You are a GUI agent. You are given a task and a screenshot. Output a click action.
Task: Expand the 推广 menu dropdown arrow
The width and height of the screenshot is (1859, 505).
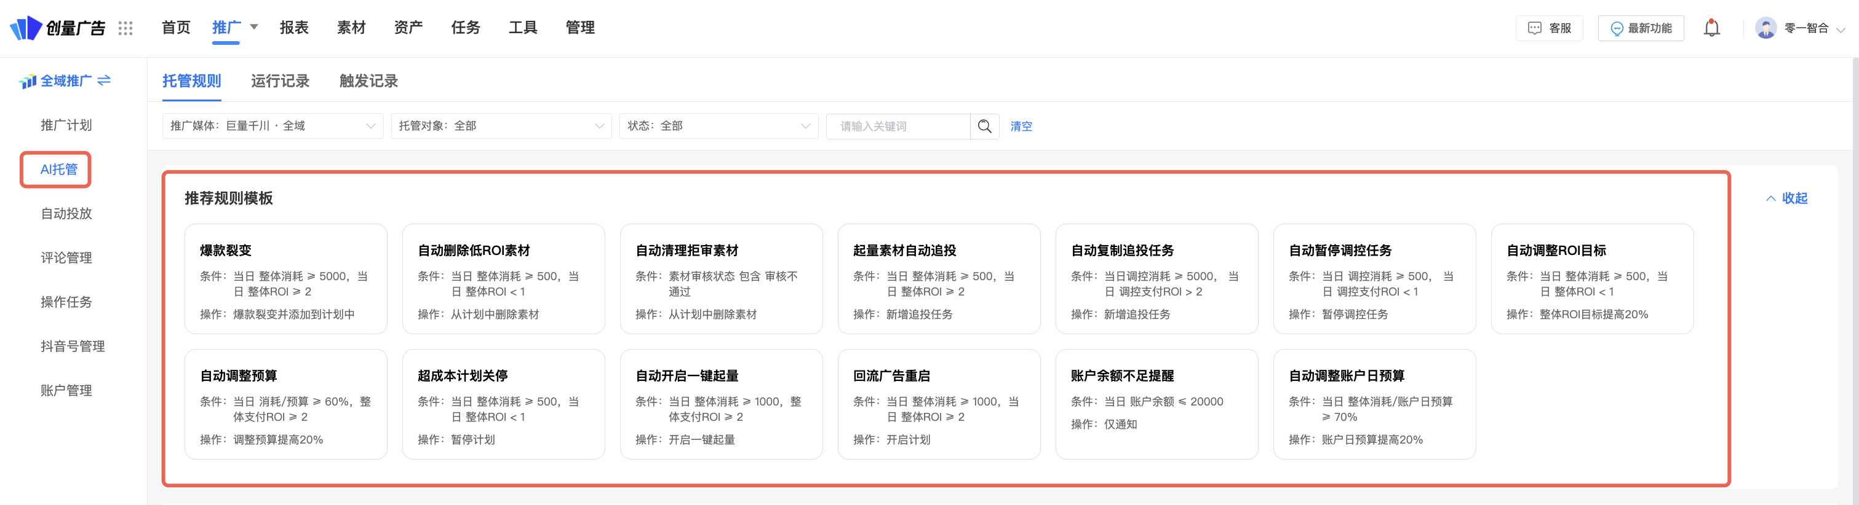coord(253,28)
